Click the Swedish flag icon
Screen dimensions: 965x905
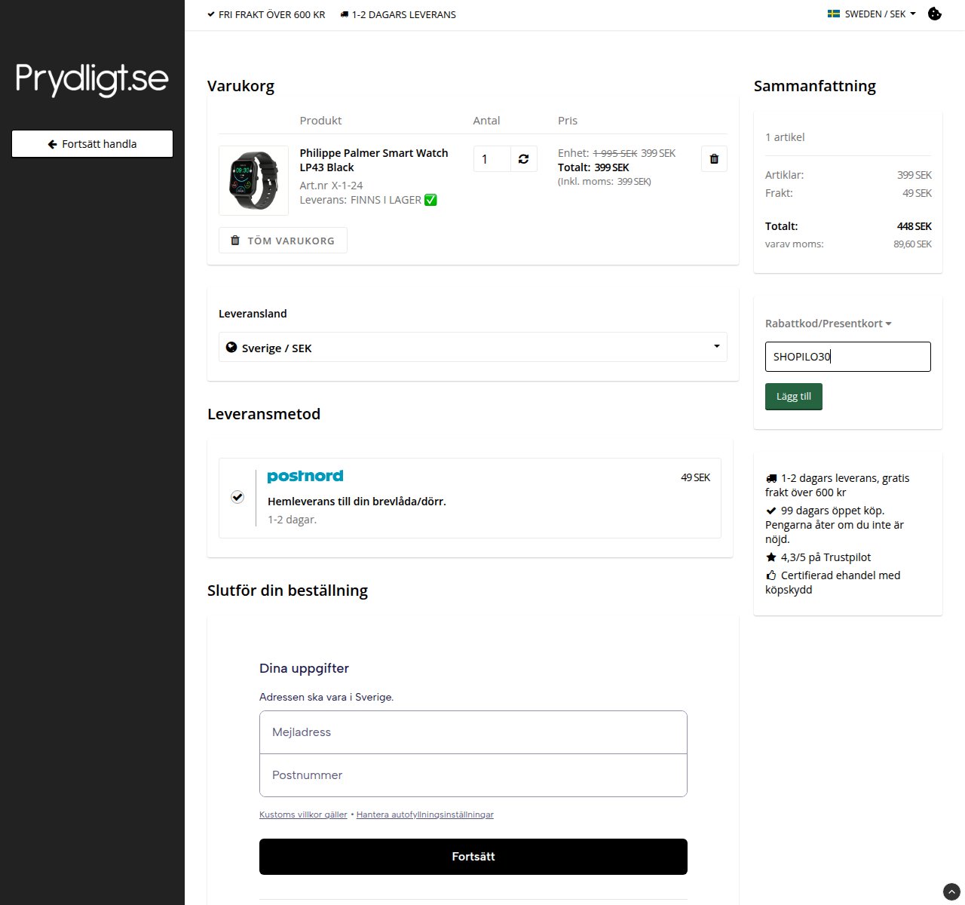pos(834,14)
